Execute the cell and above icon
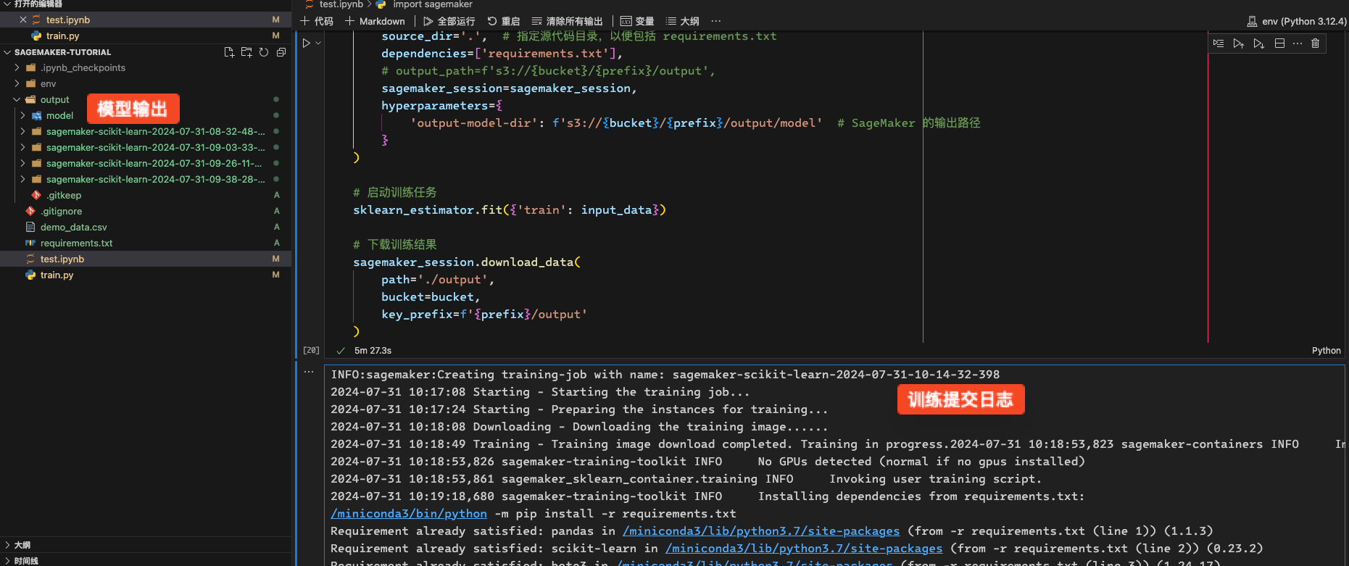The width and height of the screenshot is (1349, 566). [1239, 43]
